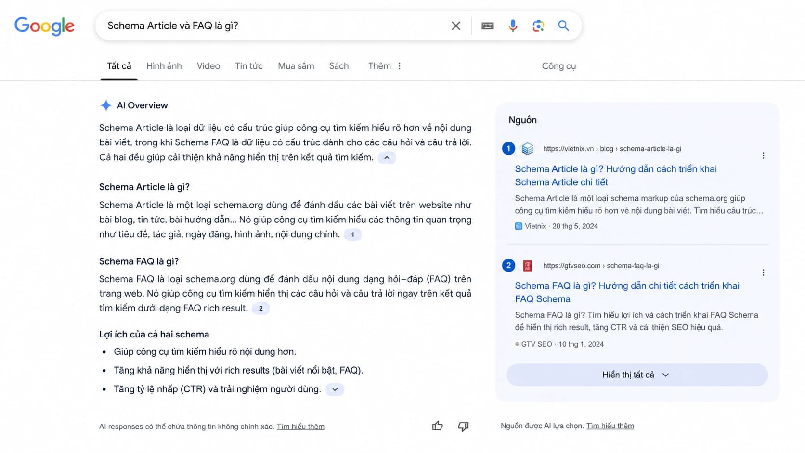Screen dimensions: 805x453
Task: Click the Google logo
Action: 44,26
